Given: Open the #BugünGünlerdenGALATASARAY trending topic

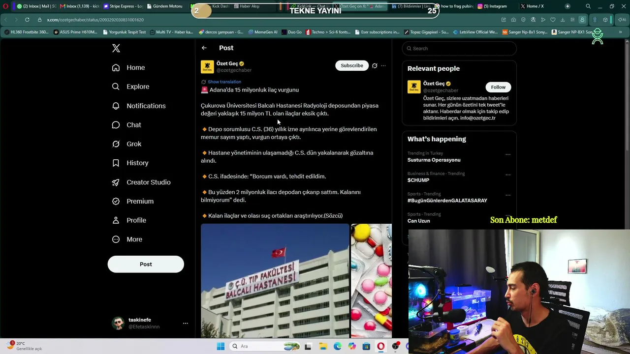Looking at the screenshot, I should 447,201.
